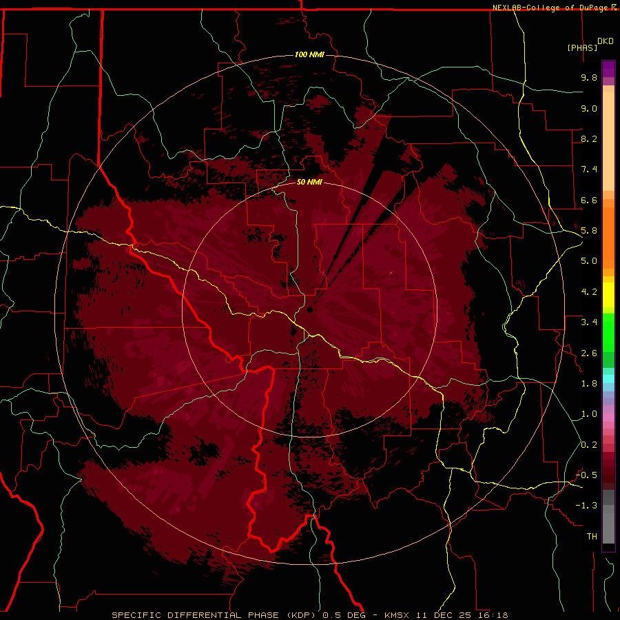Click the 16:18 timestamp
The width and height of the screenshot is (620, 620).
tap(495, 615)
